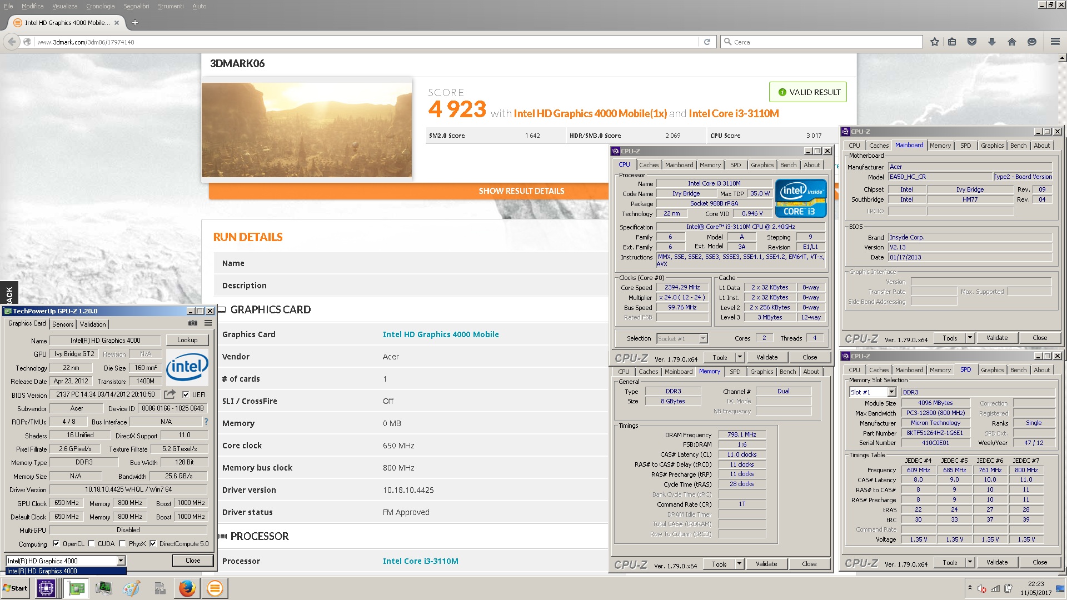This screenshot has width=1067, height=600.
Task: Open GPU-Z hamburger settings menu
Action: [x=208, y=323]
